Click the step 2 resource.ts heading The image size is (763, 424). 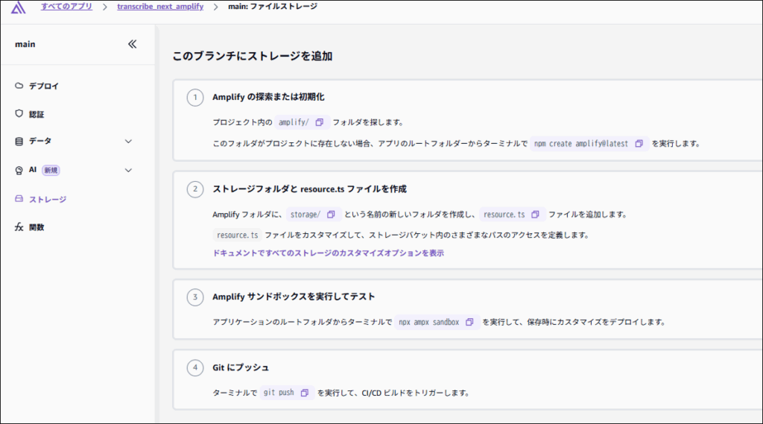309,189
